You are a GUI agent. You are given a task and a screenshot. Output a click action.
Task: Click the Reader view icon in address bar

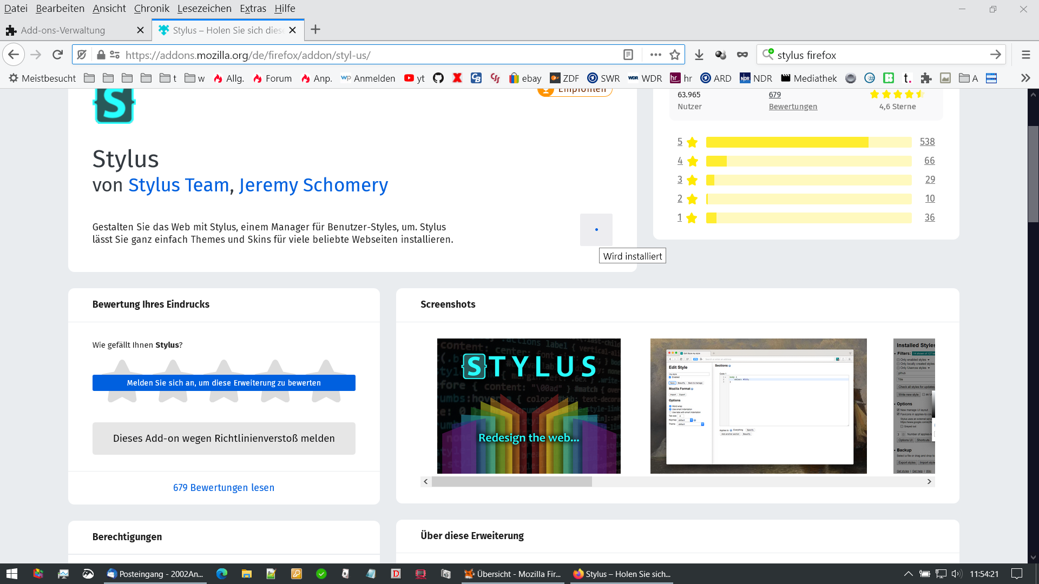point(628,55)
